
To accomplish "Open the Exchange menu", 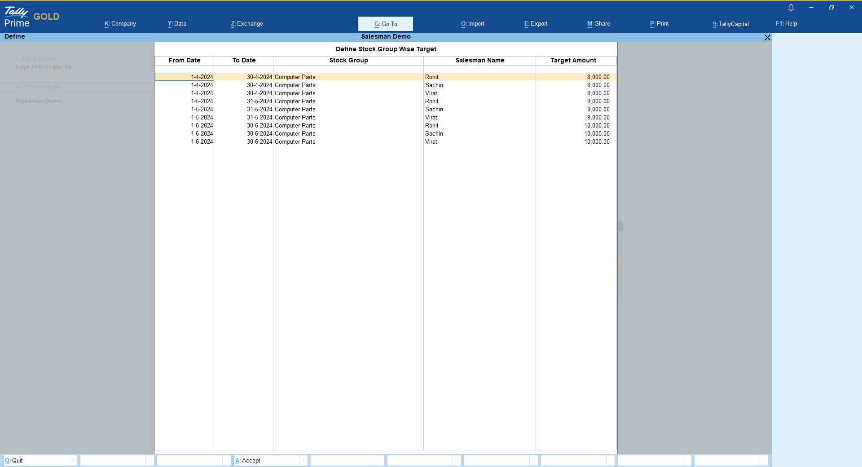I will [247, 24].
